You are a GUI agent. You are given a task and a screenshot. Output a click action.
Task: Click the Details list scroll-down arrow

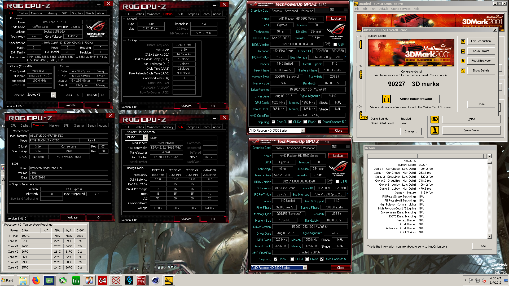[490, 236]
